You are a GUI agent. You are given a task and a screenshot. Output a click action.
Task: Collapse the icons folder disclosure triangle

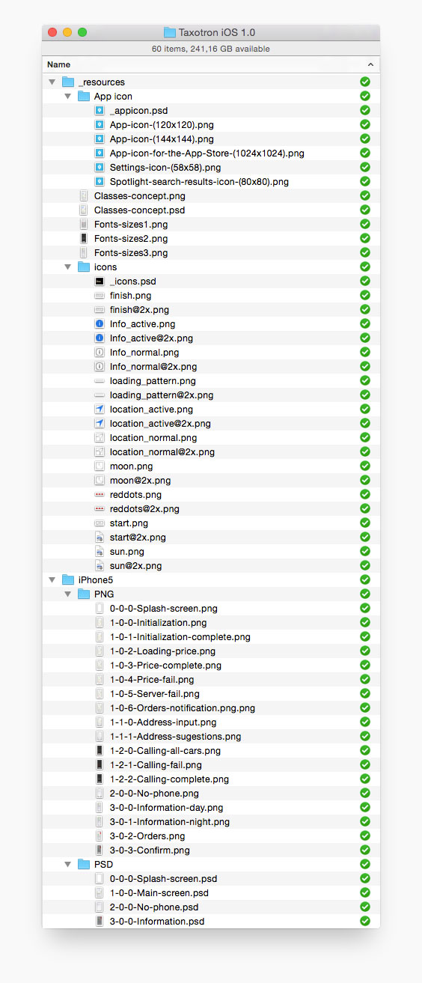click(67, 267)
